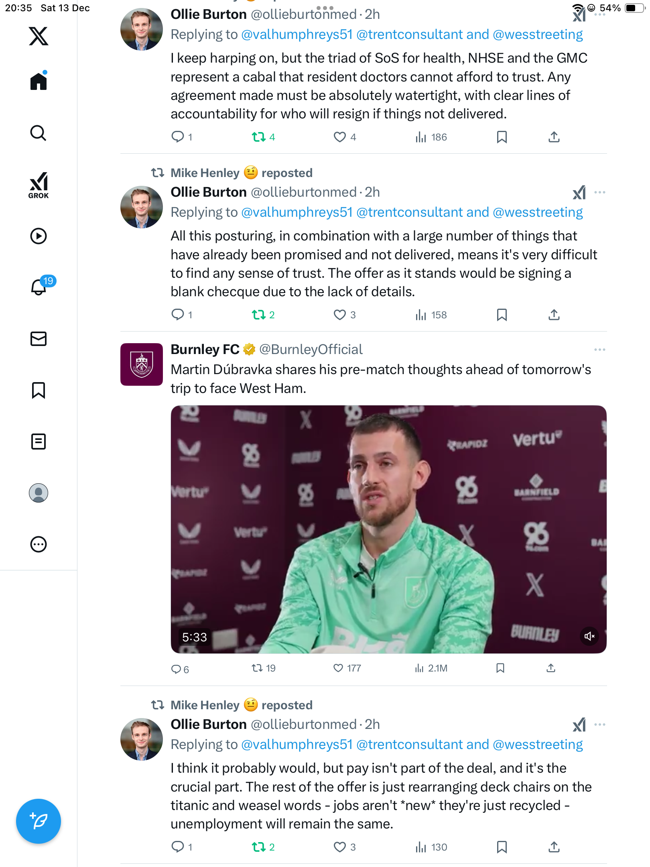Screen dimensions: 650x867
Task: Open @BurnleyOfficial profile handle link
Action: pos(311,350)
